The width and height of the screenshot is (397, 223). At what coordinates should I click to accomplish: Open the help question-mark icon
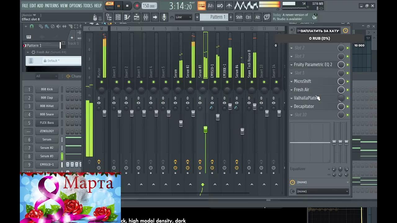[x=267, y=17]
